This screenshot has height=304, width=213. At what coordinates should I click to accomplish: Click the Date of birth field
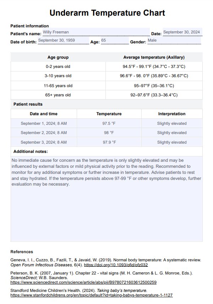(63, 41)
